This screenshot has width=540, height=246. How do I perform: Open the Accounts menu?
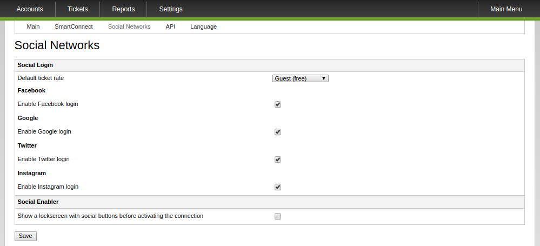click(30, 9)
